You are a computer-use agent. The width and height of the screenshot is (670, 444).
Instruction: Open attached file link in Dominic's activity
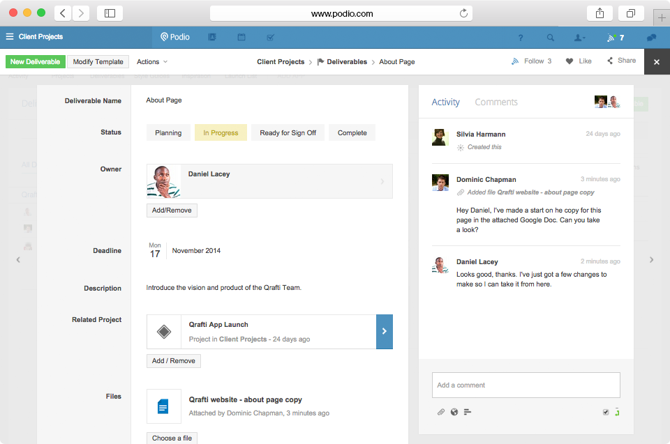[546, 192]
